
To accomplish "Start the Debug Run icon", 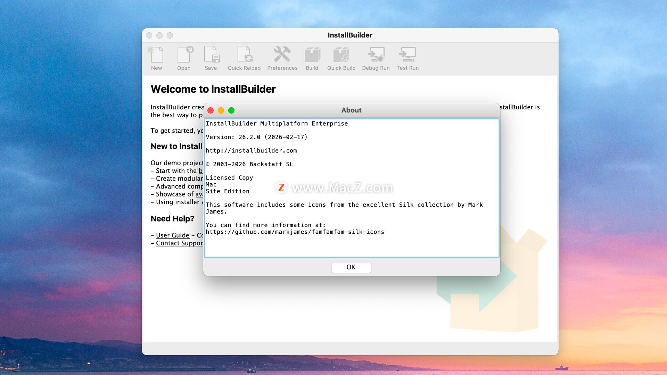I will (x=376, y=56).
